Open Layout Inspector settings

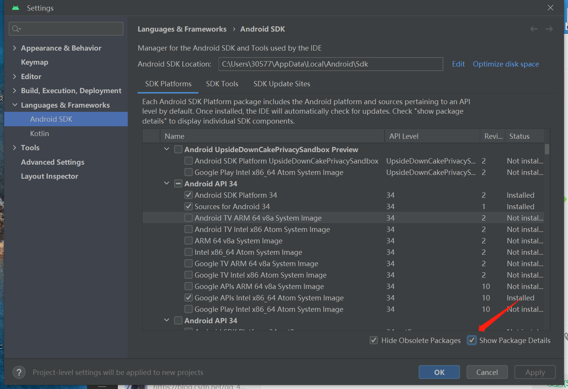(x=49, y=176)
